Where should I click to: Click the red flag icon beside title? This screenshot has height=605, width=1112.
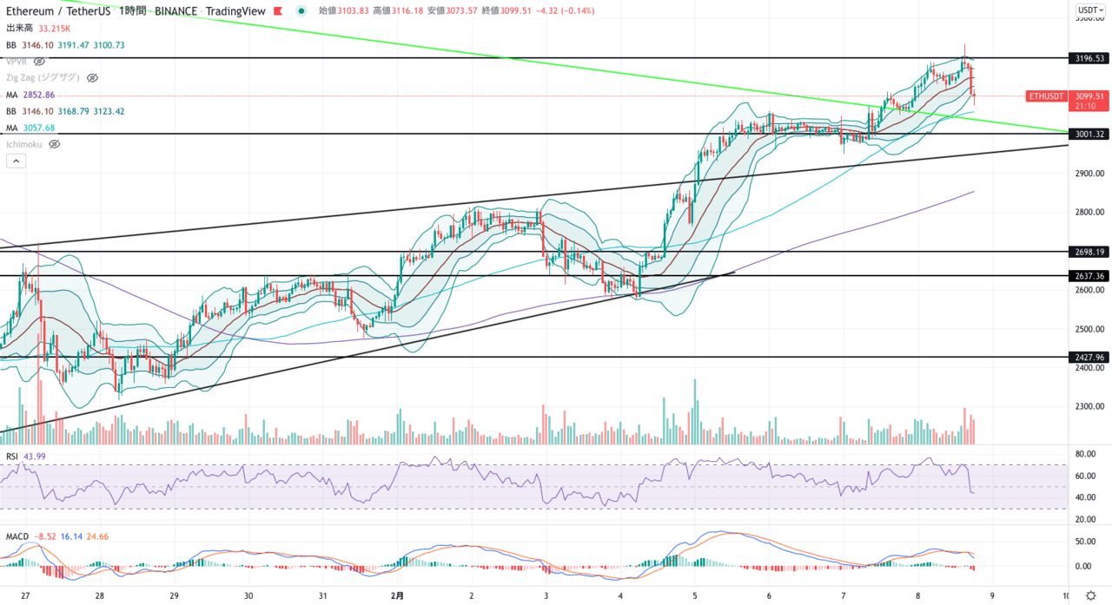[x=277, y=11]
